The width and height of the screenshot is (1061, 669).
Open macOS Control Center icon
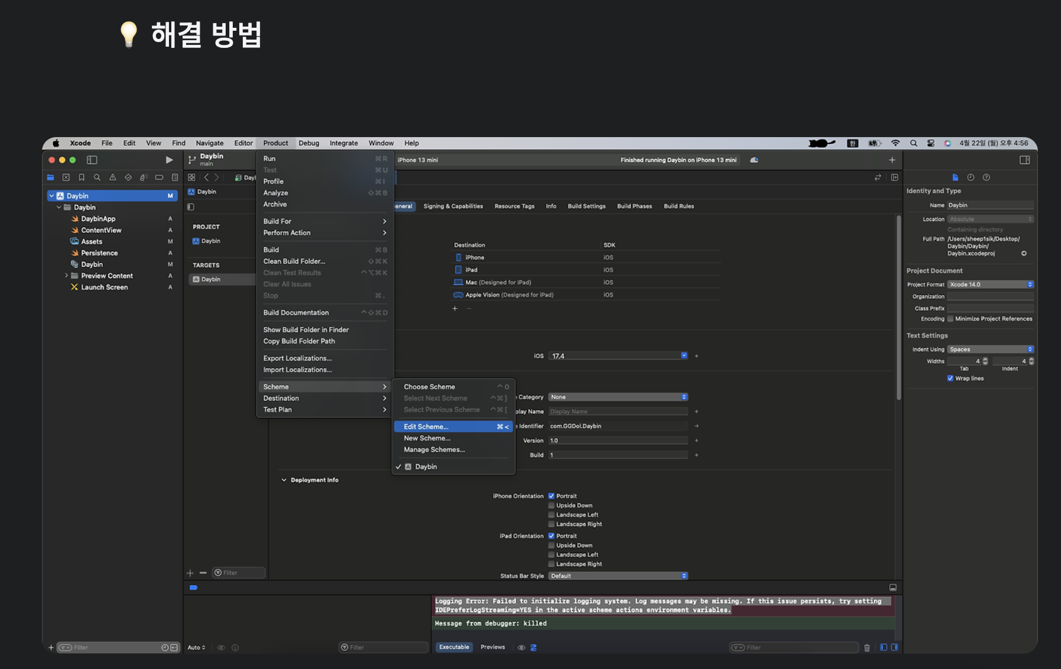(930, 143)
